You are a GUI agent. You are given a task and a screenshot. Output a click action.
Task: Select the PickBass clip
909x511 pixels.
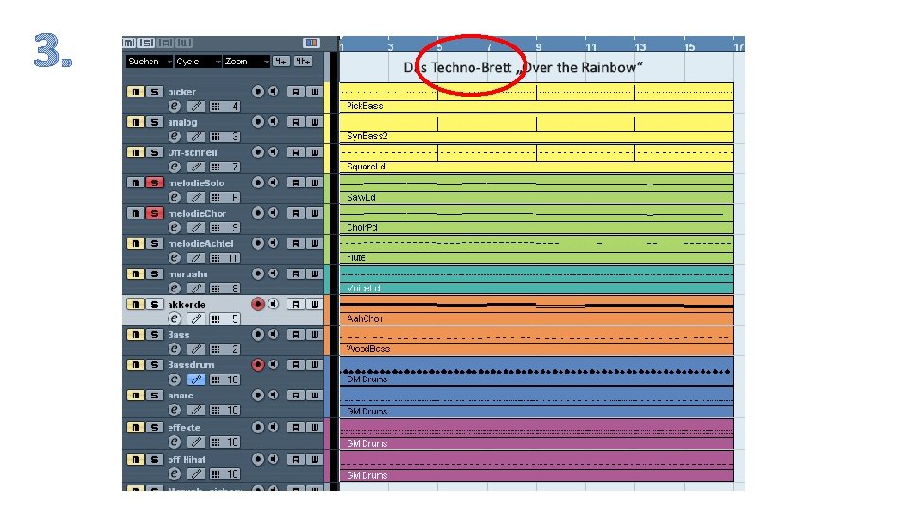click(536, 97)
